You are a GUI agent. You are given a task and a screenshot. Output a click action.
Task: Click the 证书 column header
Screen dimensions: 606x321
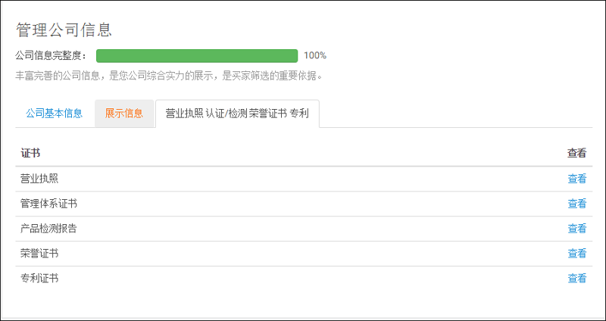[x=30, y=153]
